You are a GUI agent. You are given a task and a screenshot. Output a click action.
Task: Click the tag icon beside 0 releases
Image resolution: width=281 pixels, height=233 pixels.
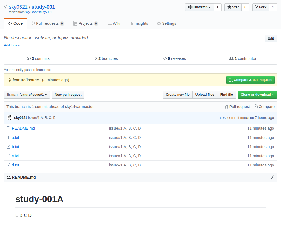pyautogui.click(x=165, y=58)
